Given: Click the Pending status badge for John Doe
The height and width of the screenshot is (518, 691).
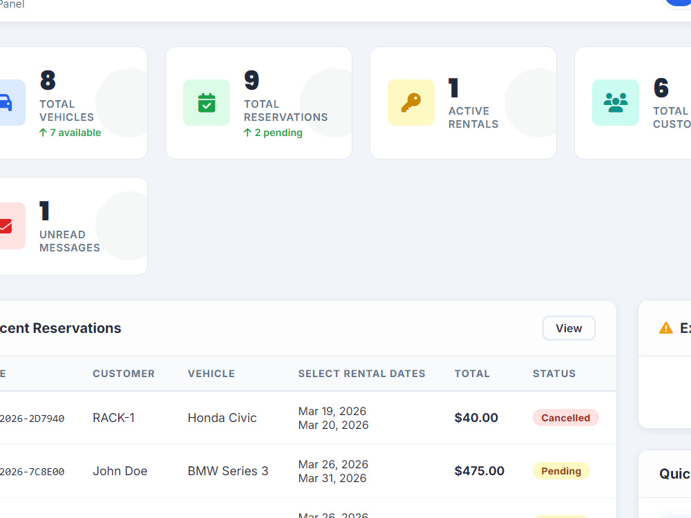Looking at the screenshot, I should 561,471.
